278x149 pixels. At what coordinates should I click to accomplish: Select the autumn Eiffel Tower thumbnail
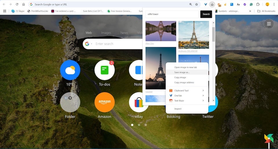(x=194, y=35)
